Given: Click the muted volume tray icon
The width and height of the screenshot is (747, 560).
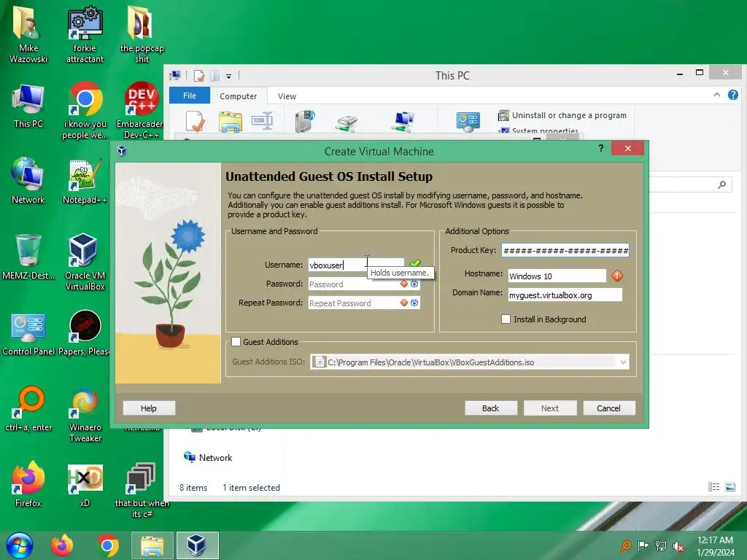Looking at the screenshot, I should [x=678, y=546].
